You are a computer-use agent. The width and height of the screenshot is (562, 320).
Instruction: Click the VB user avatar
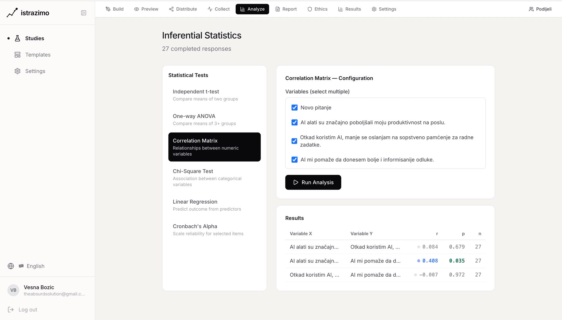click(13, 290)
